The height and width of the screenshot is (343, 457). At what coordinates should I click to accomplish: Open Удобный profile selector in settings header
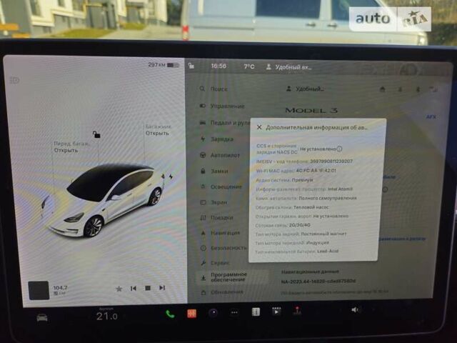point(305,89)
